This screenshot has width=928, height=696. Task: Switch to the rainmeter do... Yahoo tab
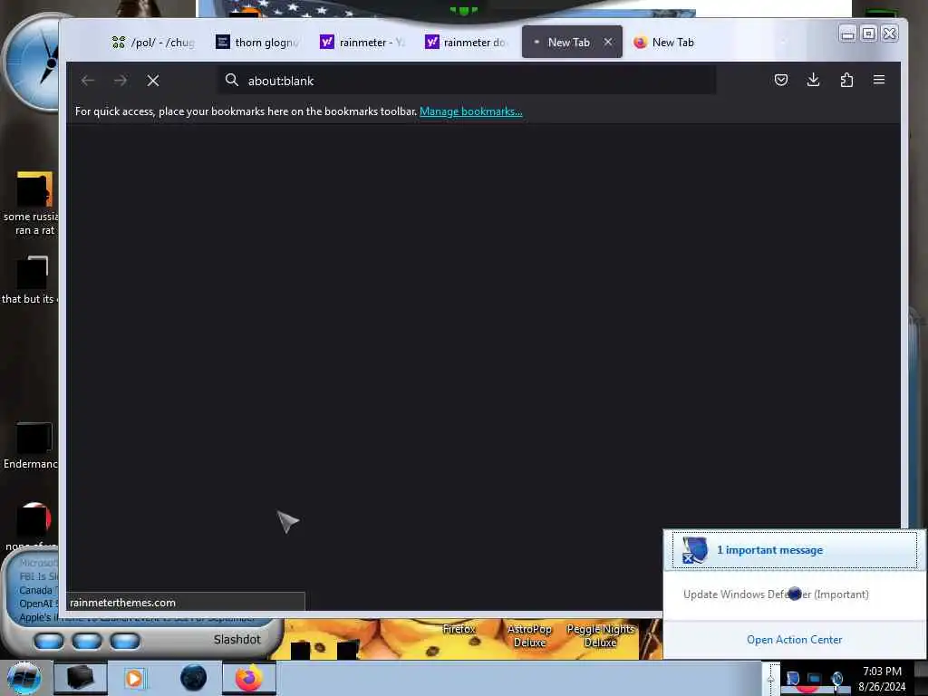(468, 42)
